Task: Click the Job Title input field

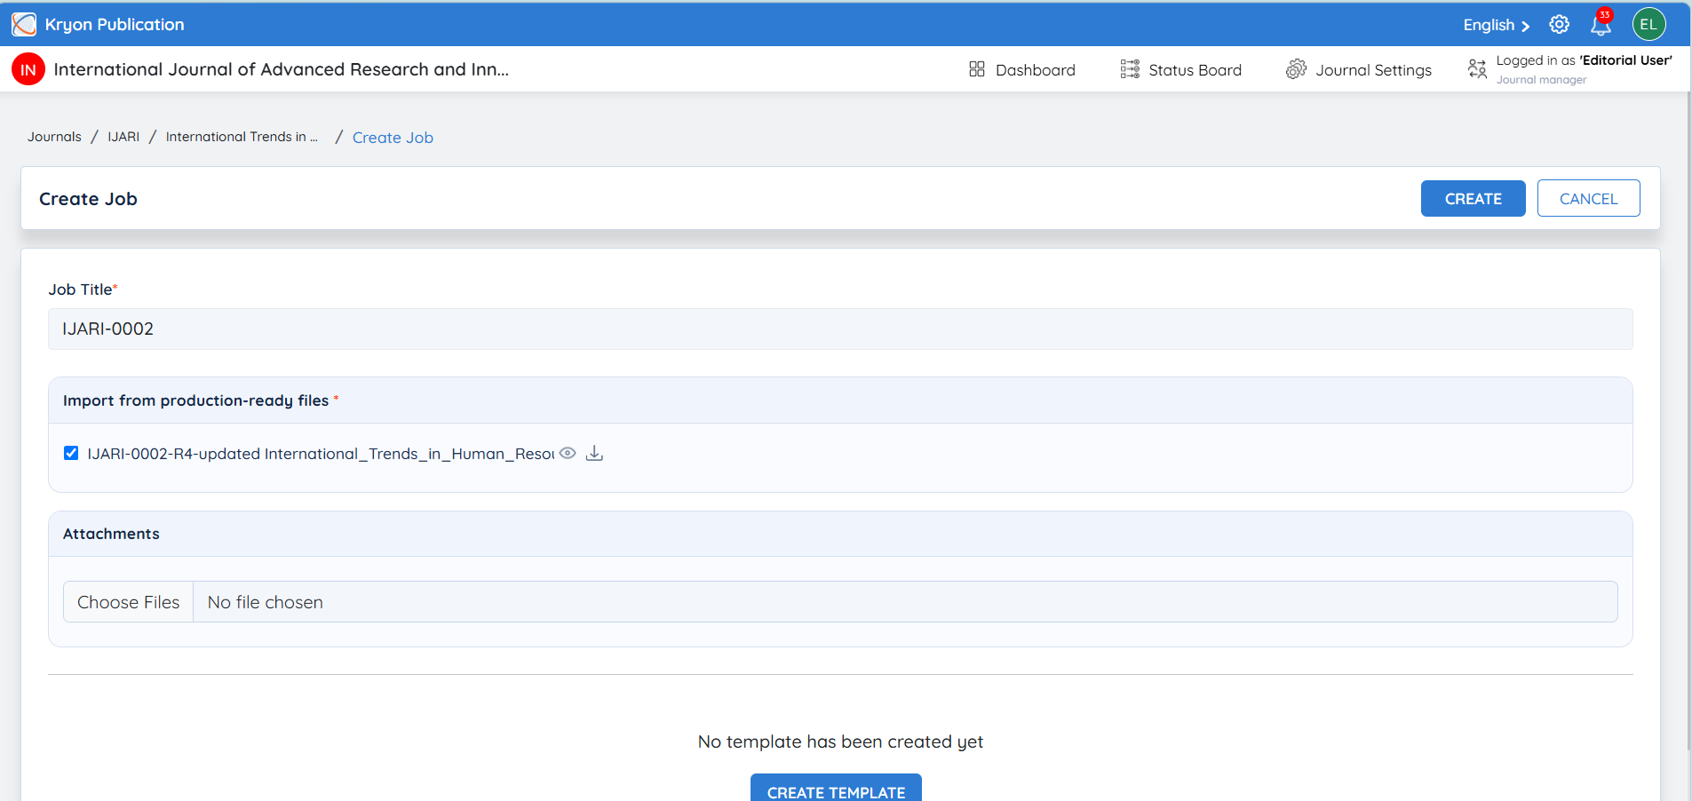Action: click(x=840, y=329)
